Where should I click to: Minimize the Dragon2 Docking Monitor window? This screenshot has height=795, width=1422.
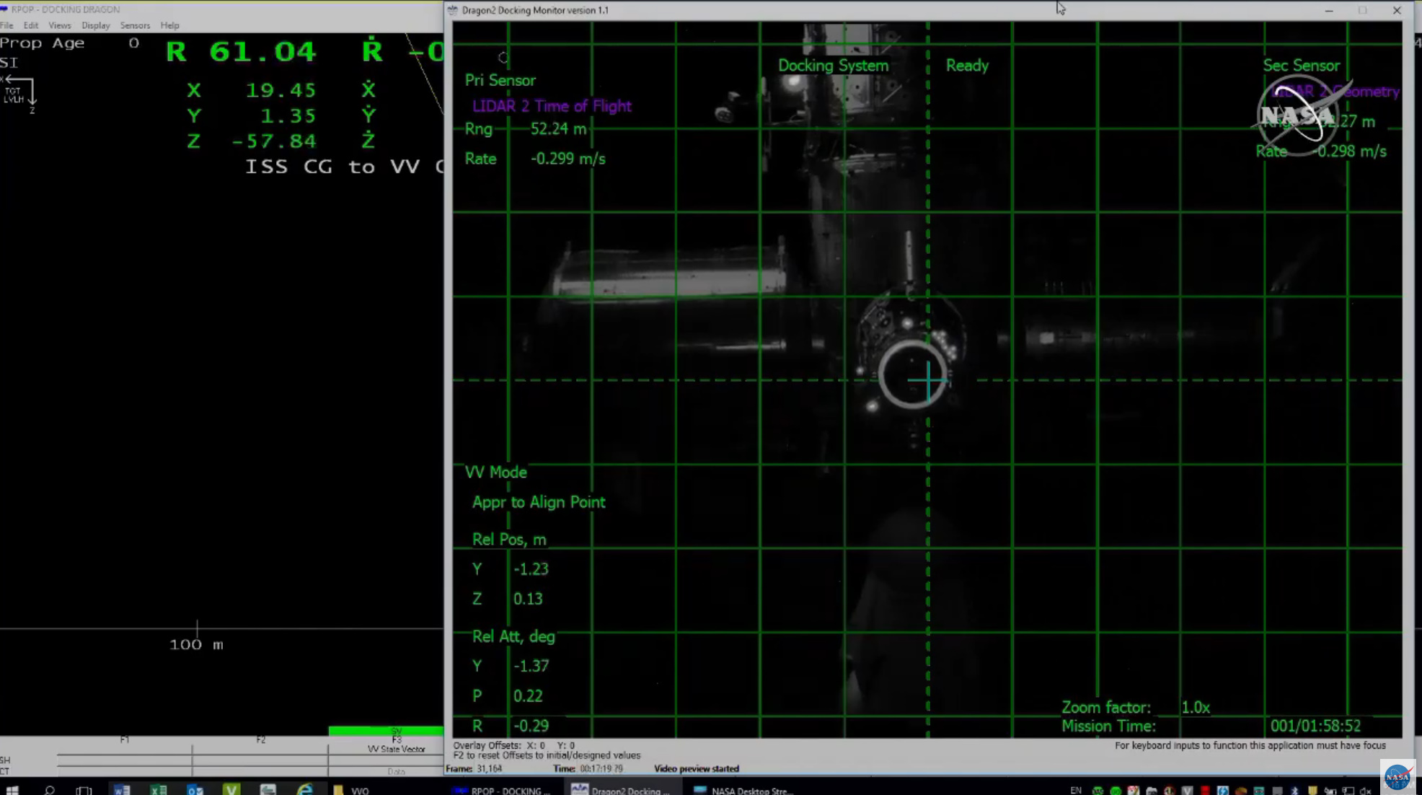pyautogui.click(x=1328, y=10)
